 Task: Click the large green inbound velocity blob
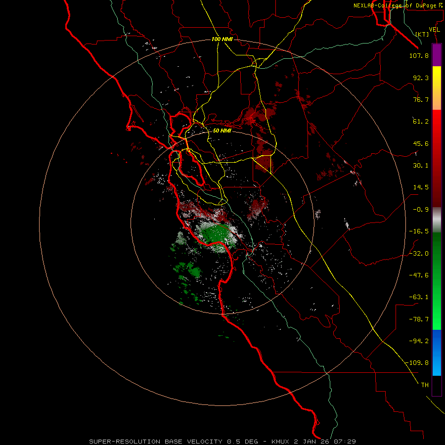tap(217, 233)
